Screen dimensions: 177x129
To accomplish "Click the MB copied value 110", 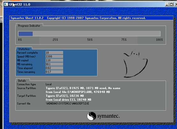I will point(54,60).
